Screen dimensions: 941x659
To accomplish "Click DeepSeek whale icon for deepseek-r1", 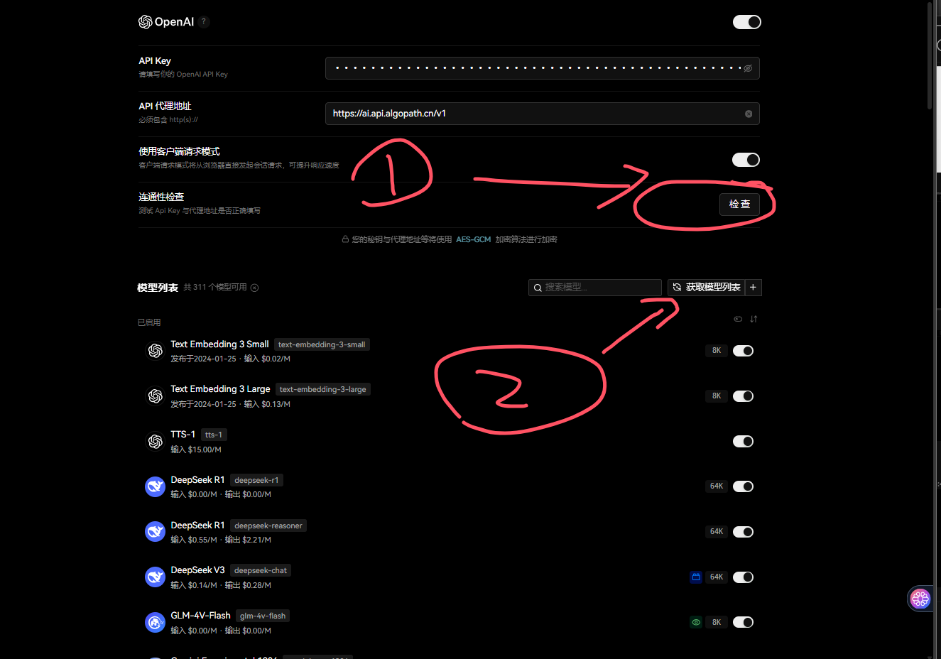I will (x=155, y=486).
